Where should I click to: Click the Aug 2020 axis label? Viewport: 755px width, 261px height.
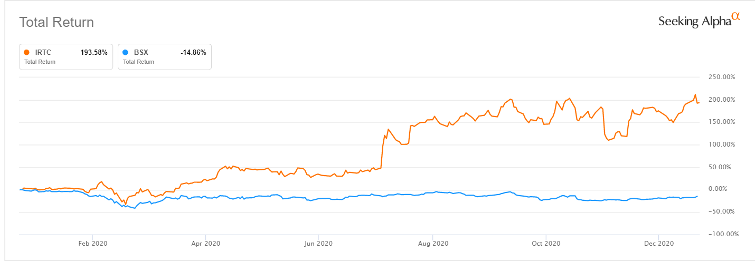tap(432, 244)
